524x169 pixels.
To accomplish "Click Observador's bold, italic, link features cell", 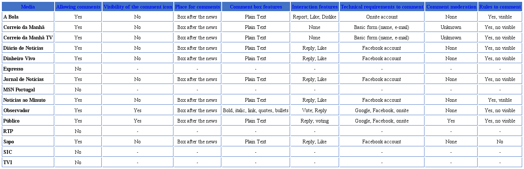I will pos(256,110).
